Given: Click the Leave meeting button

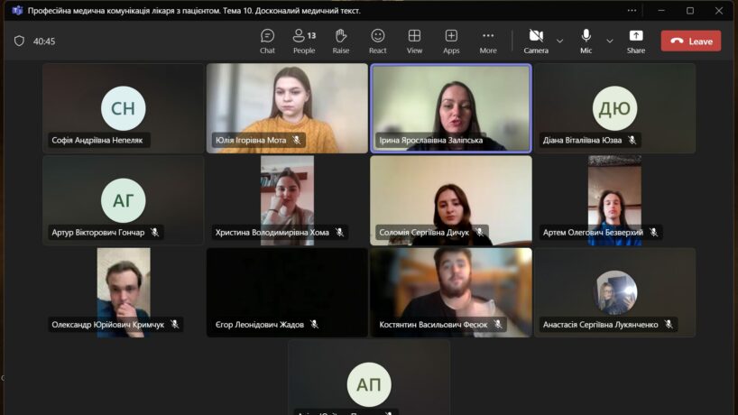Looking at the screenshot, I should [690, 41].
